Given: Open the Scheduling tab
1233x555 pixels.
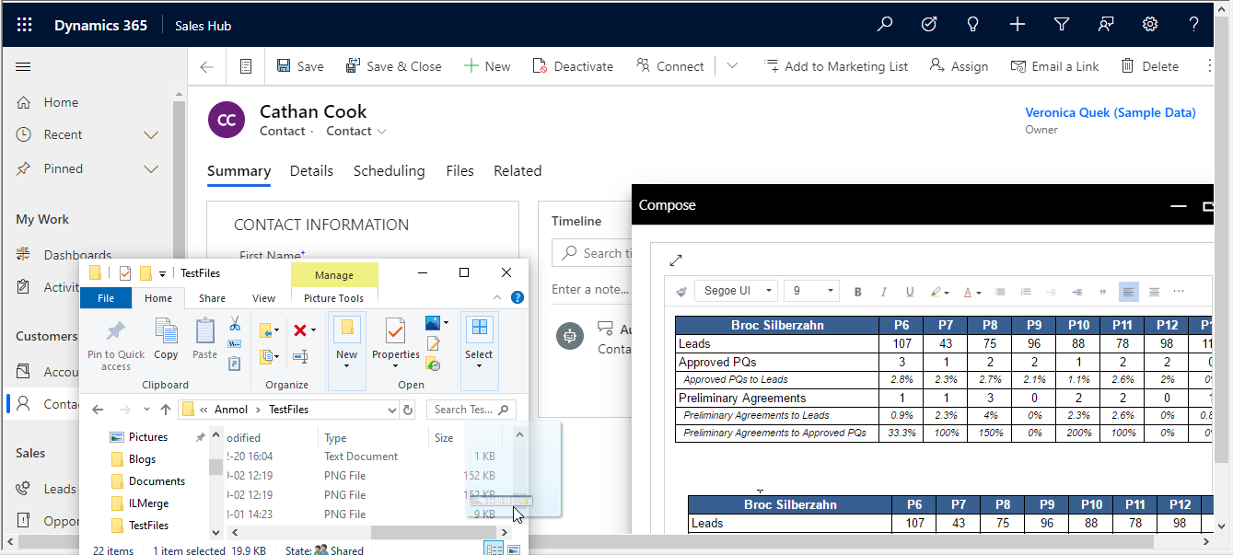Looking at the screenshot, I should click(x=390, y=171).
